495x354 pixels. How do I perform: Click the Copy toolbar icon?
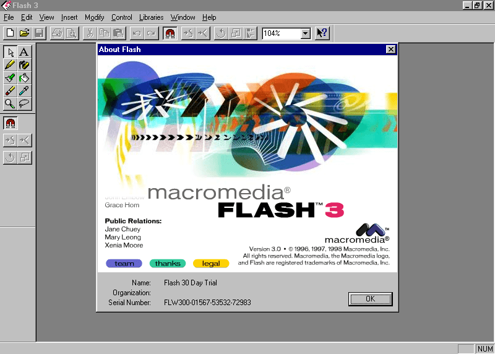tap(105, 33)
